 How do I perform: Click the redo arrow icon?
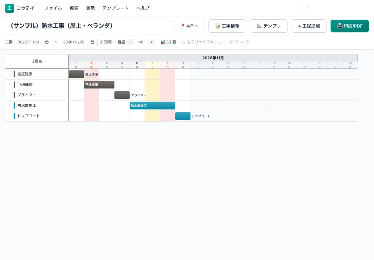pos(308,8)
